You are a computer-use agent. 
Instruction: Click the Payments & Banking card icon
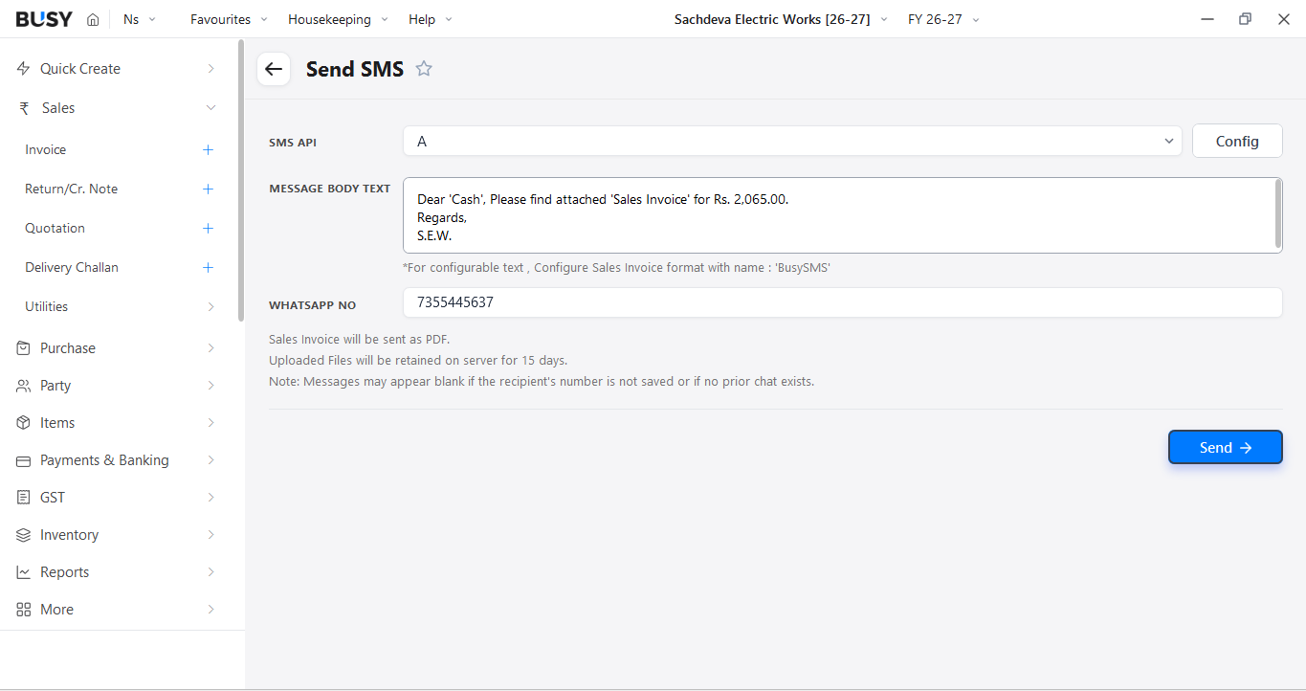[x=24, y=460]
